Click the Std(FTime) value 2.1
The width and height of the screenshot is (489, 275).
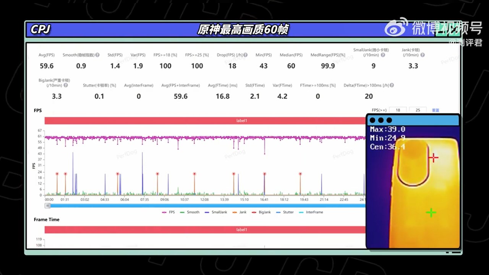pos(255,96)
